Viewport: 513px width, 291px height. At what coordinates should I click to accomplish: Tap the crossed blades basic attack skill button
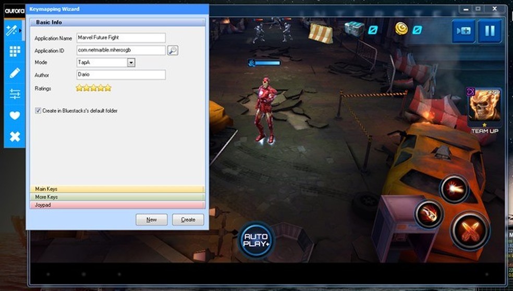click(470, 231)
